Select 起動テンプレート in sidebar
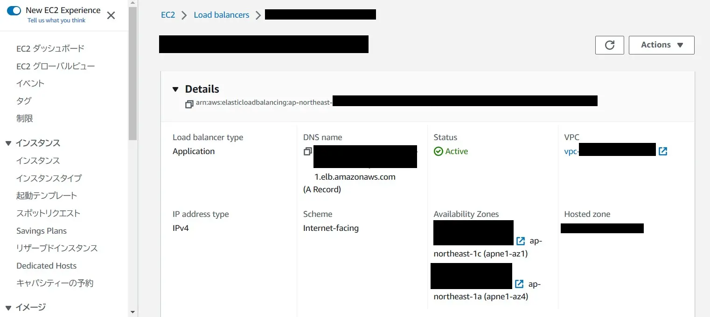This screenshot has height=317, width=710. pos(47,196)
